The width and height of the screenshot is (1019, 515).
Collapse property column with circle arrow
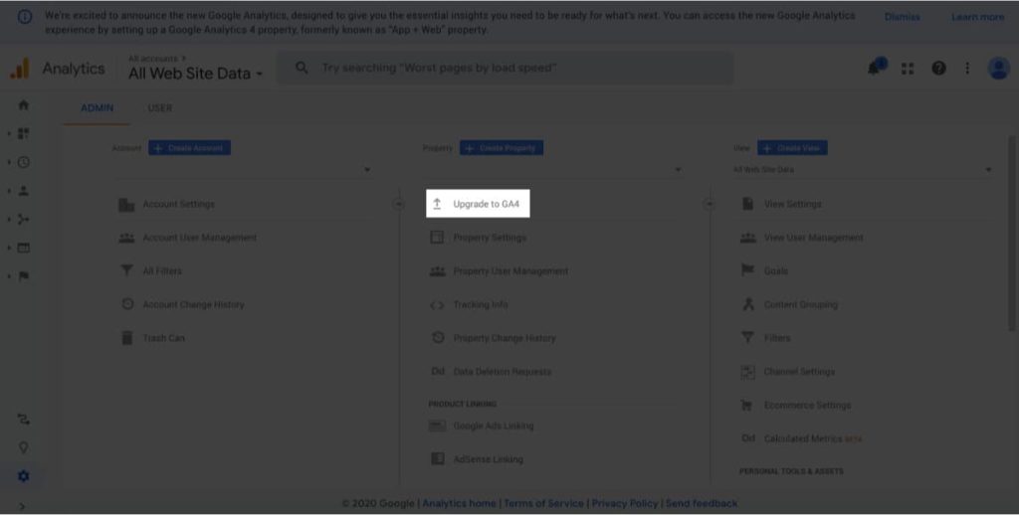tap(709, 204)
